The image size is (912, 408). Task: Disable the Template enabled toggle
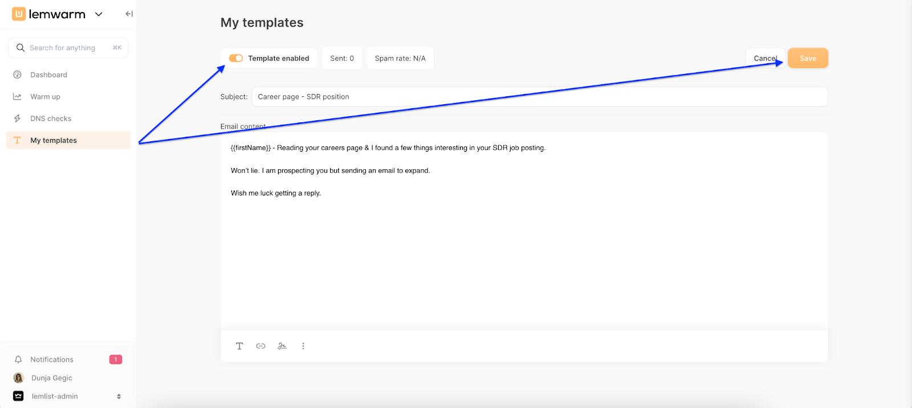point(236,58)
